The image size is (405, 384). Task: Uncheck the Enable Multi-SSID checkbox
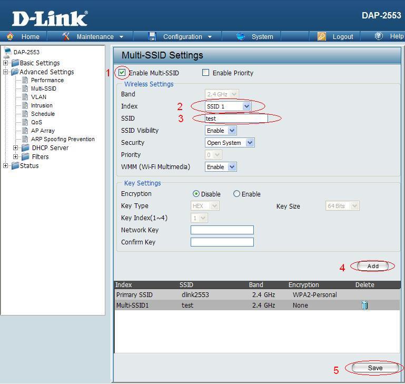pyautogui.click(x=122, y=73)
